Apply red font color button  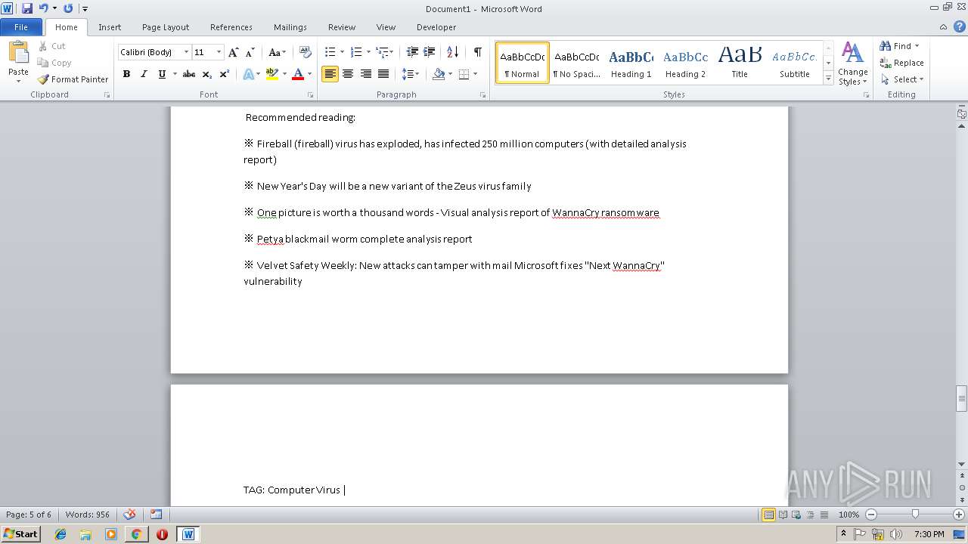point(298,74)
